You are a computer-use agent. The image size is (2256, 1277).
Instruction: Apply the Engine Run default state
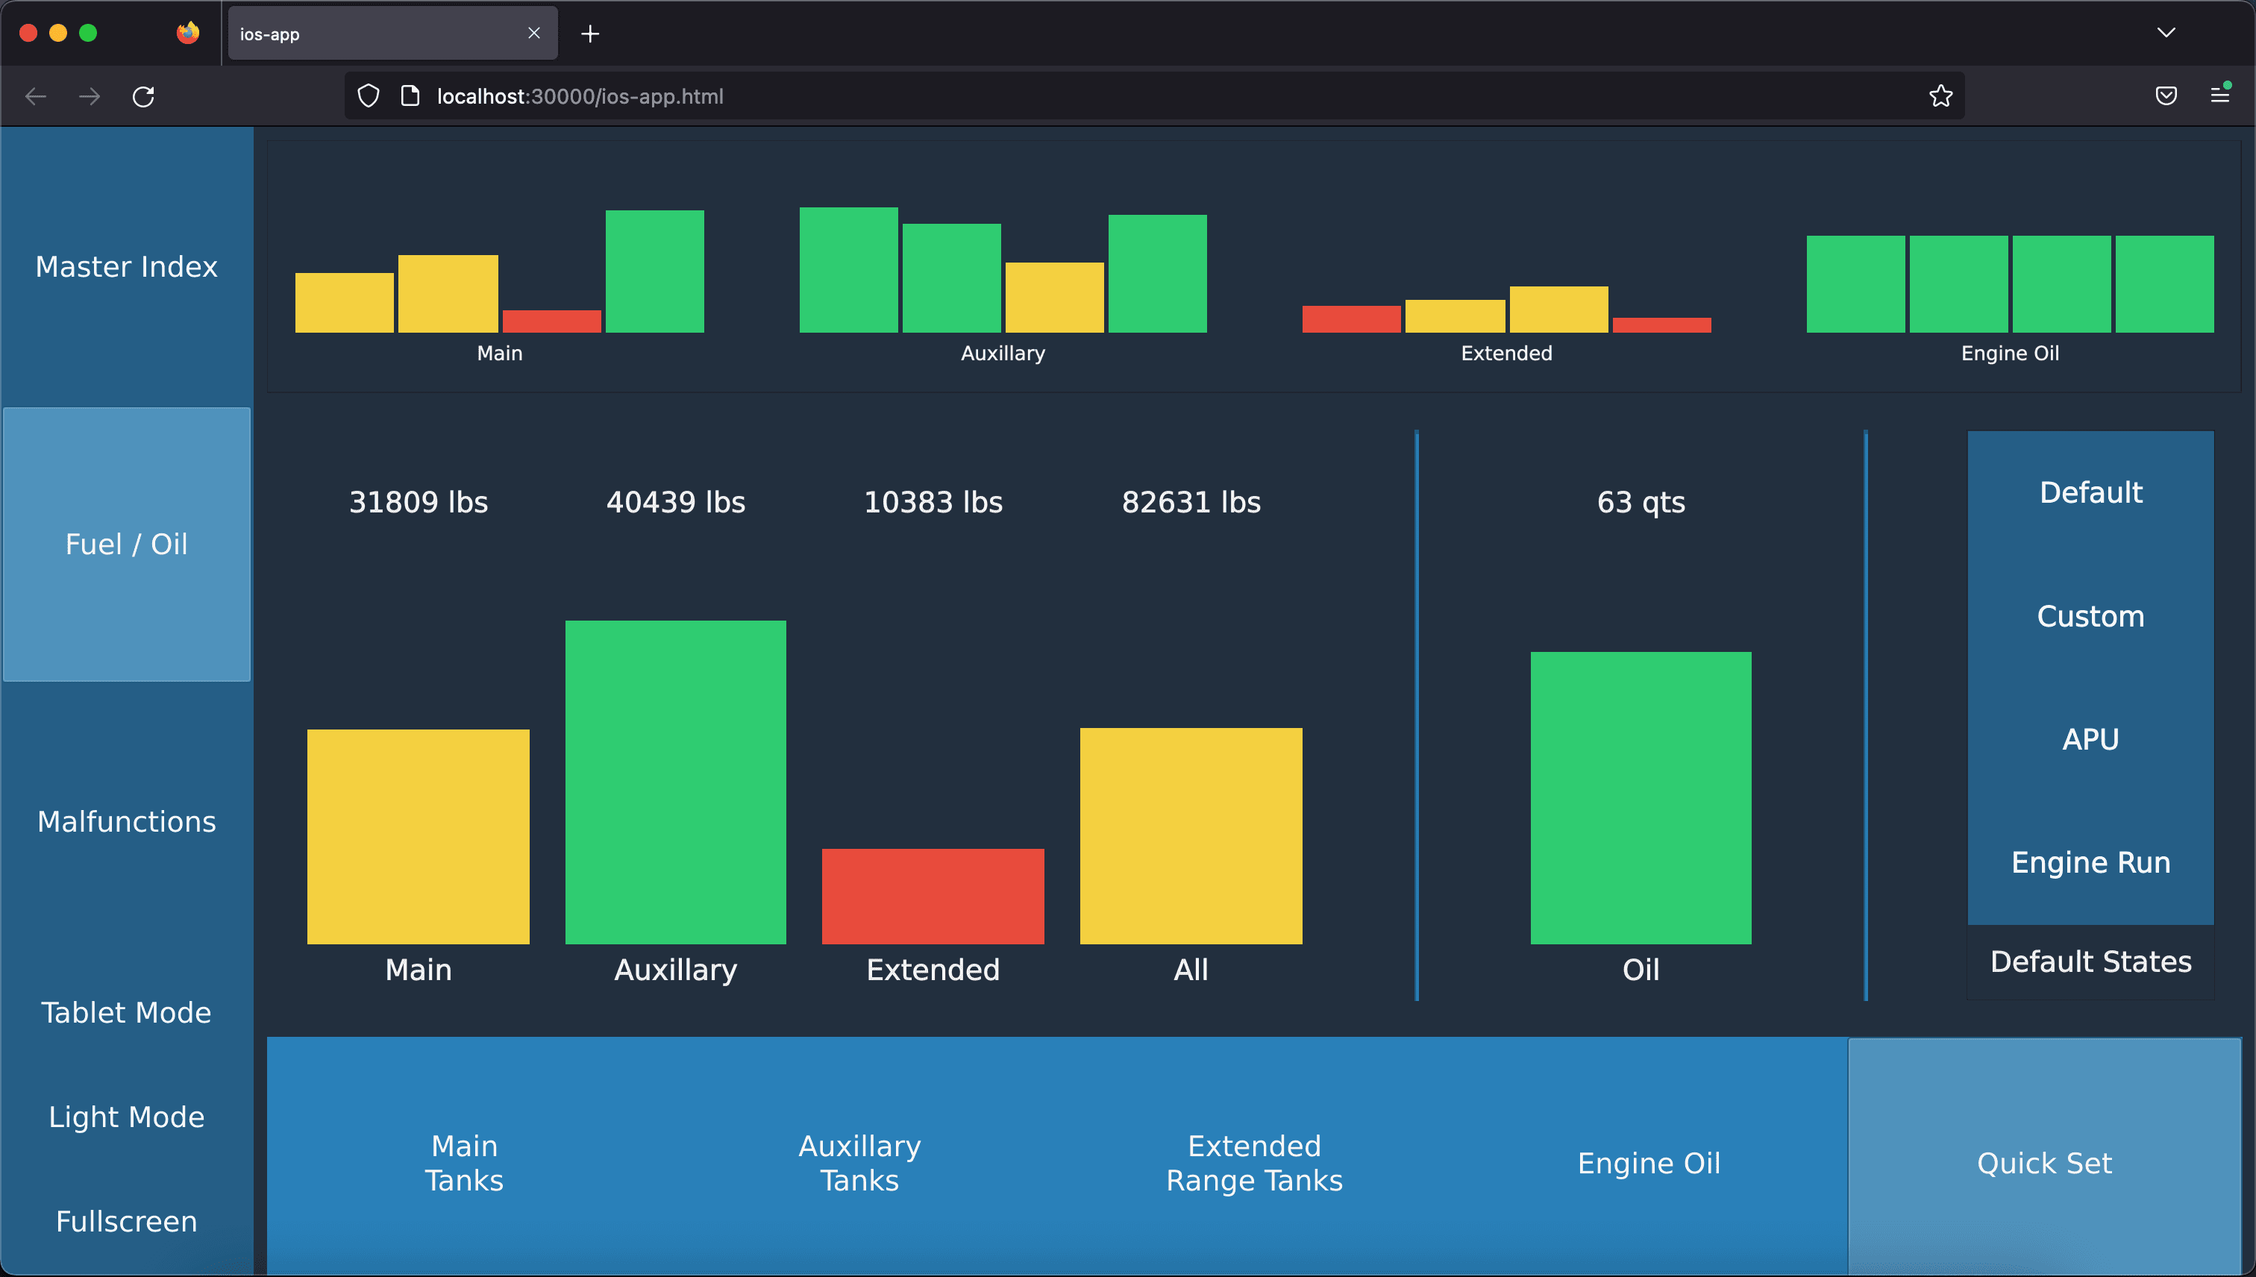click(x=2090, y=863)
